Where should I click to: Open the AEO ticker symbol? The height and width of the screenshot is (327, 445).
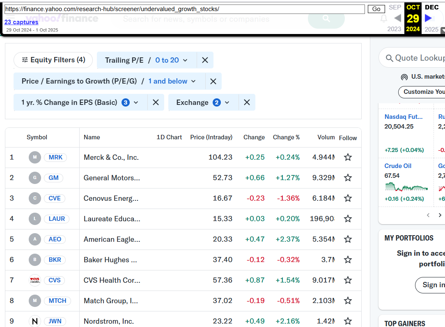(x=55, y=239)
